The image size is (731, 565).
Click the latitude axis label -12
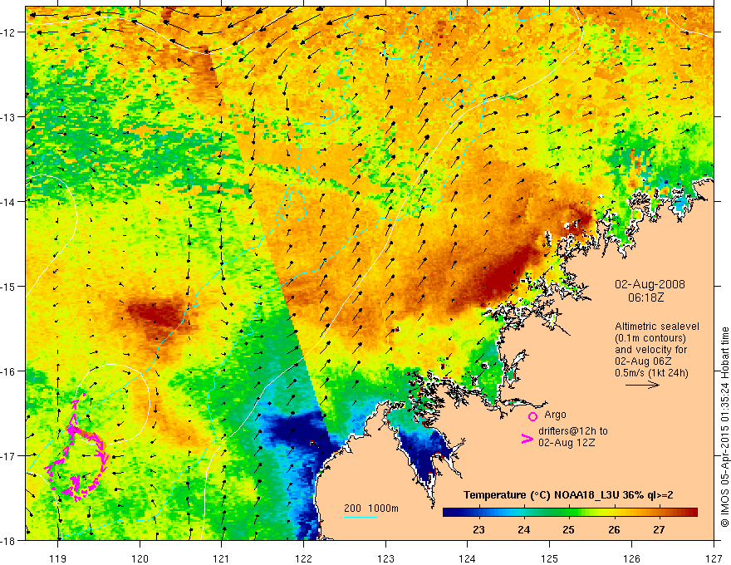point(9,32)
